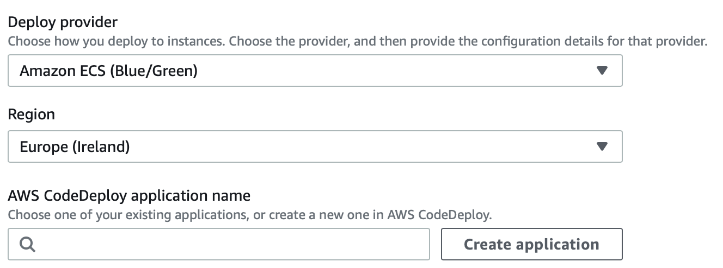Click the 'create a new one in AWS CodeDeploy' text

coord(392,215)
